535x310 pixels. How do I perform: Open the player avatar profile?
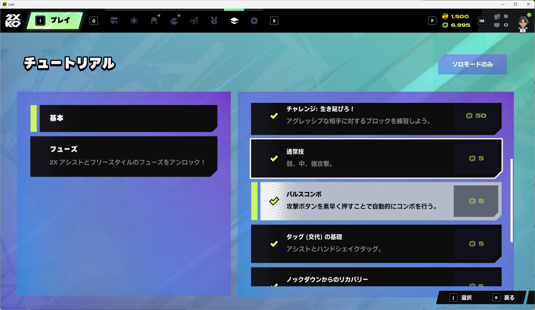(524, 23)
